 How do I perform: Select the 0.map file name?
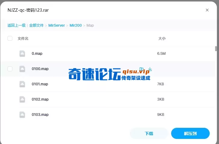tap(37, 54)
